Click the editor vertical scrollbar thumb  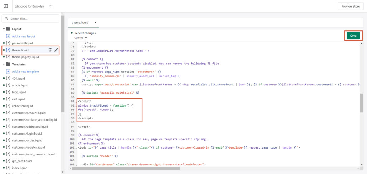362,103
